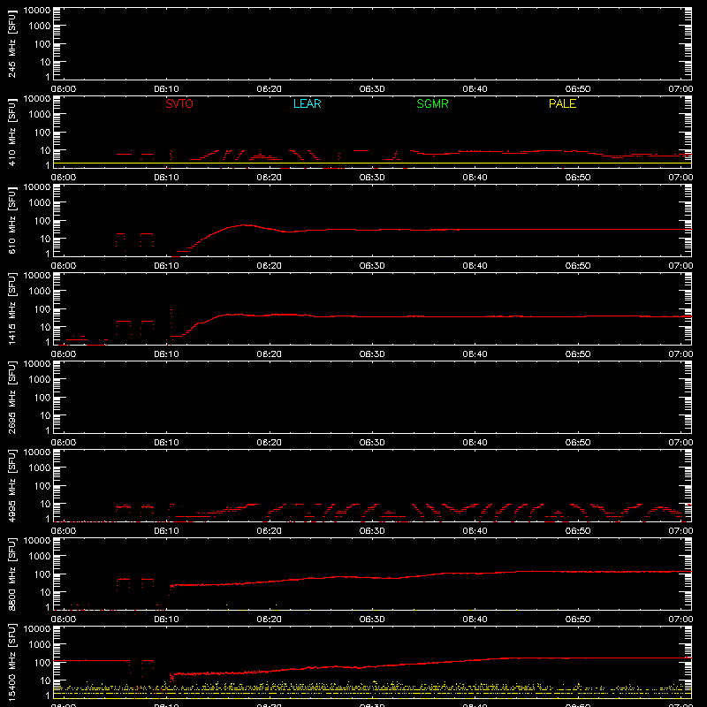Screen dimensions: 707x707
Task: Click the 10000 y-axis label of 245 MHz plot
Action: (x=37, y=11)
